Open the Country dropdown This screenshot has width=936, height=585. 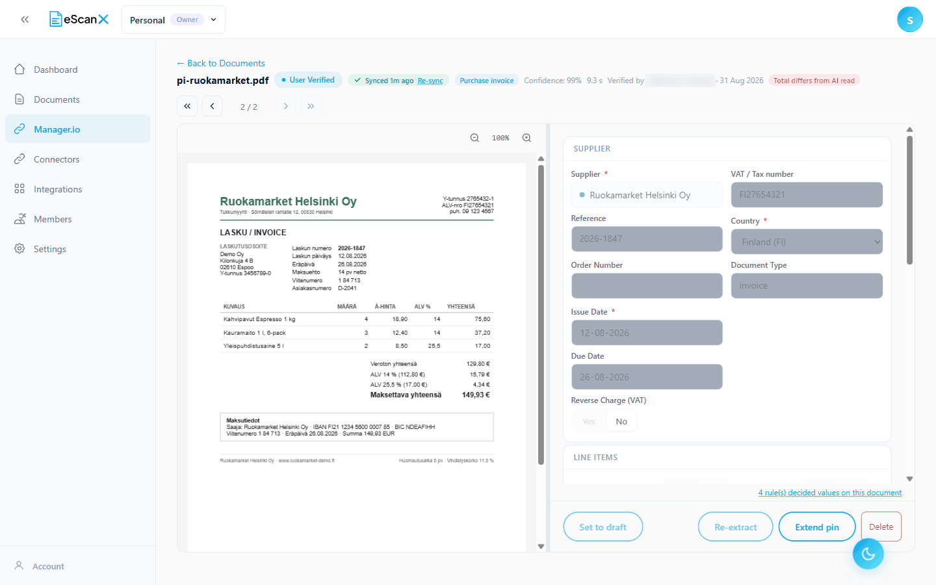coord(807,242)
